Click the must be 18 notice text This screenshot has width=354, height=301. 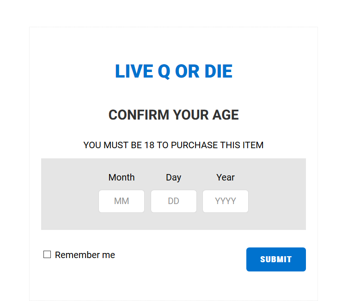coord(173,145)
